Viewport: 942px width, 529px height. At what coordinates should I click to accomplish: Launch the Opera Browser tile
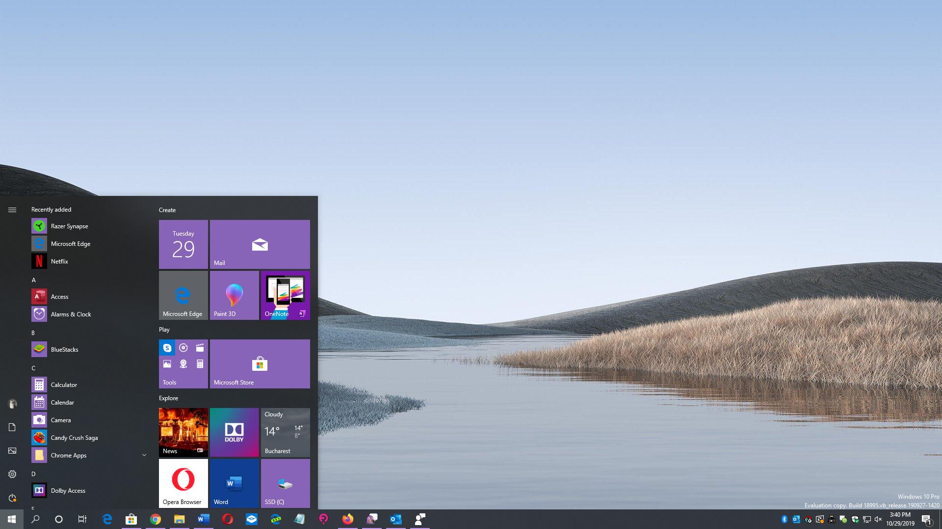coord(183,483)
